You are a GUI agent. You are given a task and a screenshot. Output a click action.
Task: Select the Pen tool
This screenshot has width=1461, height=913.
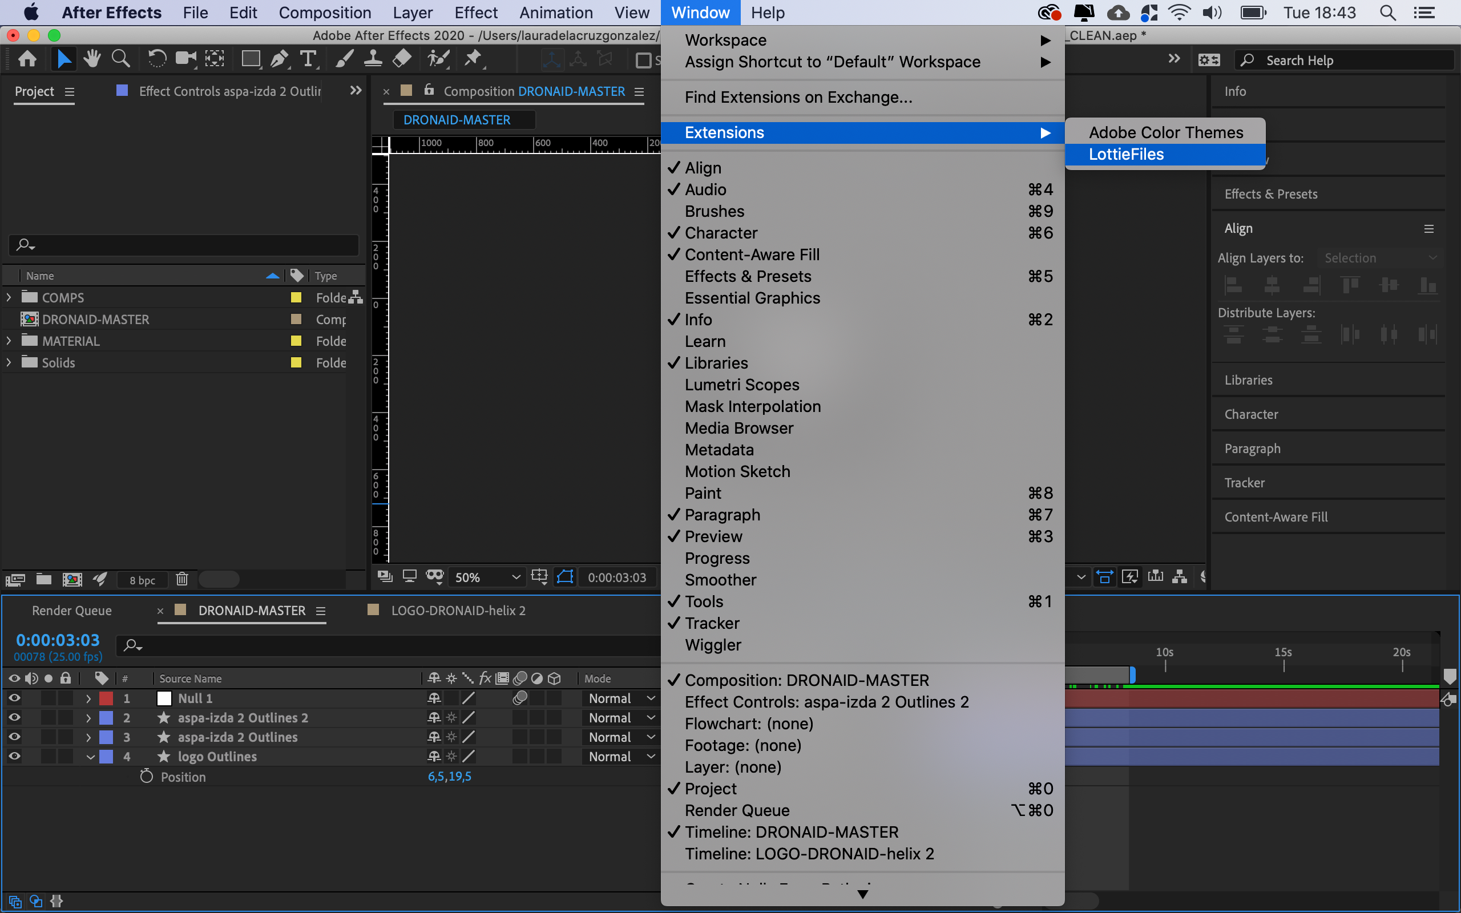point(279,59)
